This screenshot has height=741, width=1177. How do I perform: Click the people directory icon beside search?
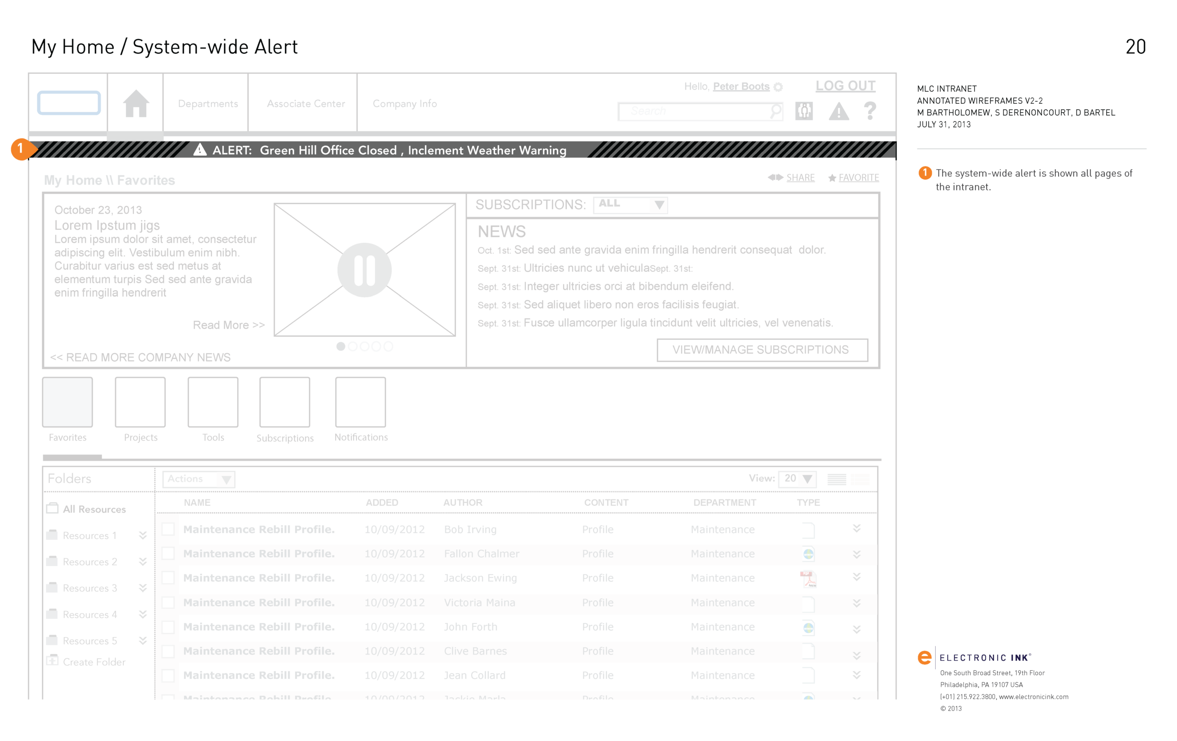click(804, 111)
